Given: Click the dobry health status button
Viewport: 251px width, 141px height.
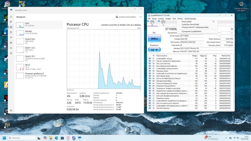Looking at the screenshot, I should pos(154,39).
